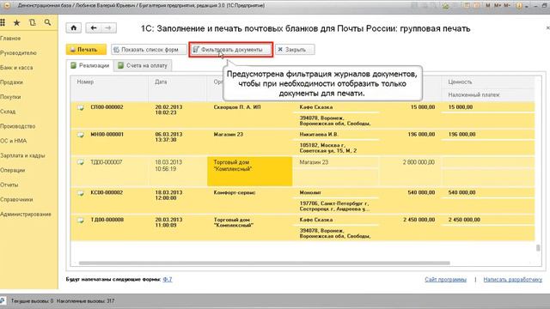The height and width of the screenshot is (309, 550).
Task: Switch to the Счета на оплату tab
Action: pyautogui.click(x=143, y=65)
